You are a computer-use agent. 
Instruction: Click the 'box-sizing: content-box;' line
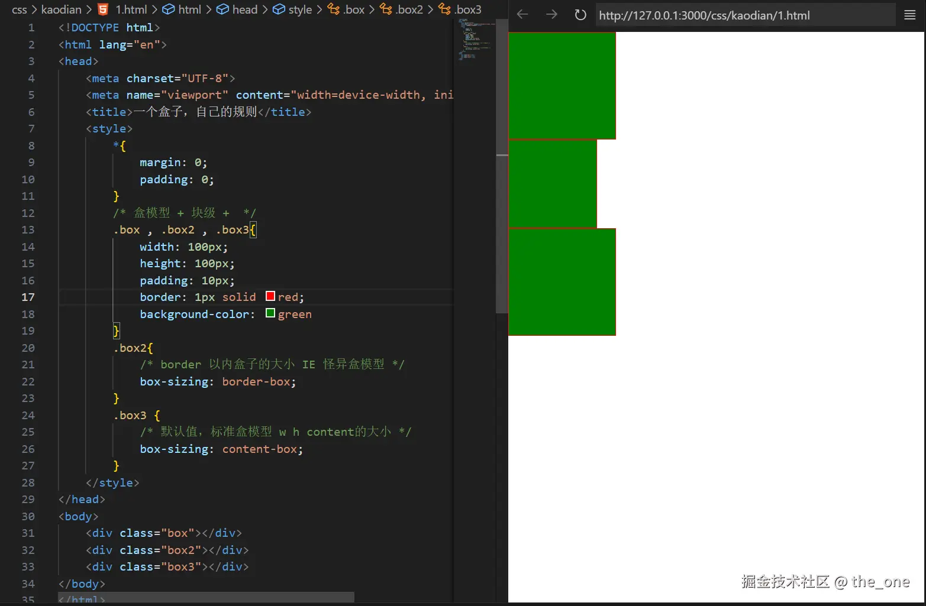pyautogui.click(x=221, y=449)
